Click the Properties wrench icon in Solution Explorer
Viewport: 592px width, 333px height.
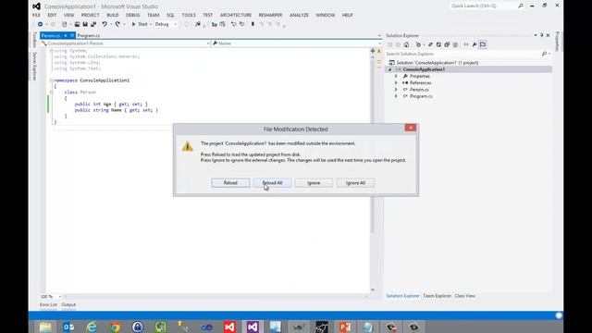[x=475, y=44]
